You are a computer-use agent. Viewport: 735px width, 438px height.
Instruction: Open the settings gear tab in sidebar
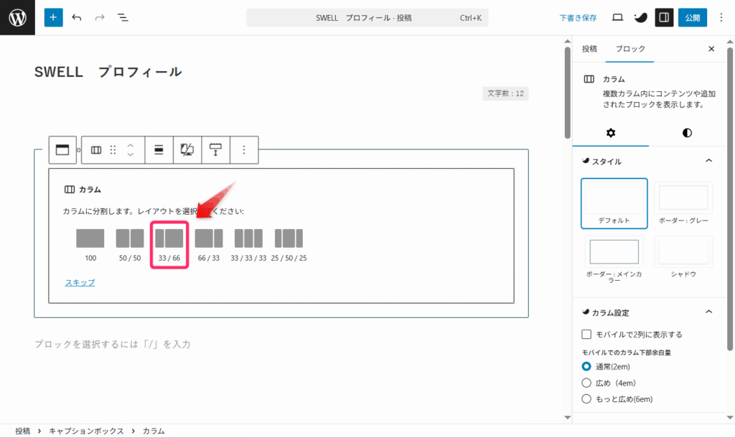(610, 133)
